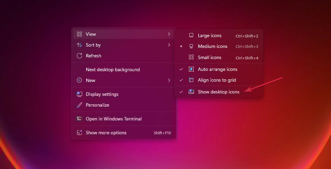Click the Auto arrange lightning icon

(x=191, y=69)
